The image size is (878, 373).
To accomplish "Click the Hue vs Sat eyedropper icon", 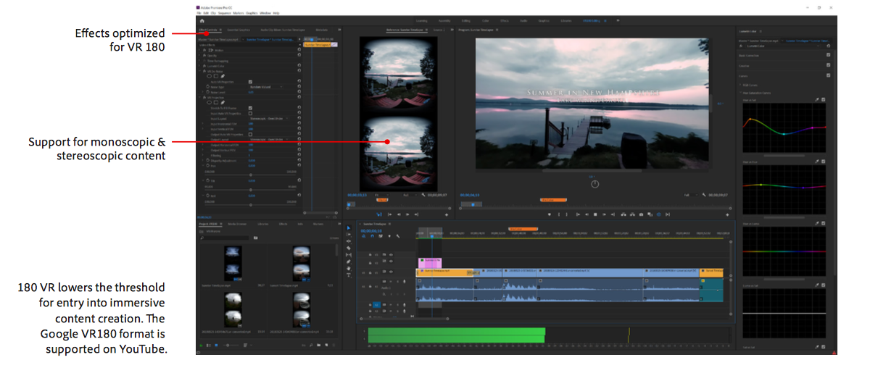I will click(x=816, y=100).
